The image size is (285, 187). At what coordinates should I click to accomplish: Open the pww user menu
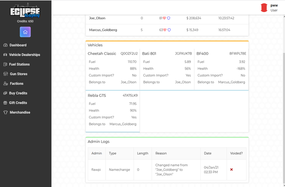269,8
